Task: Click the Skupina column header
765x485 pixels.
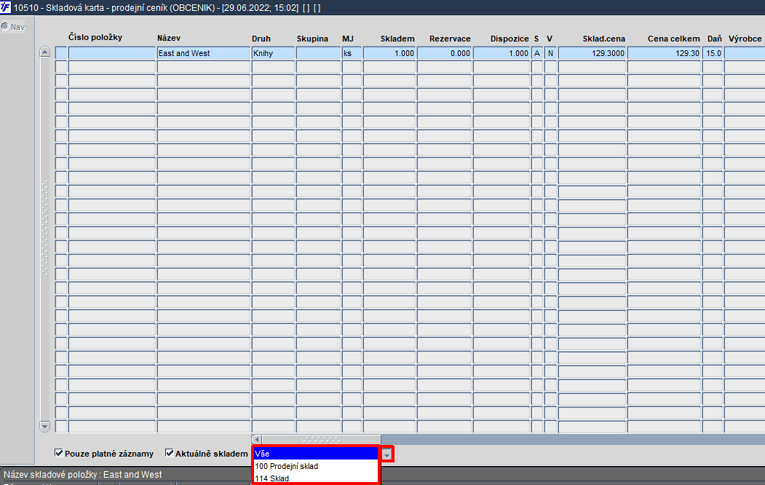Action: [x=312, y=39]
